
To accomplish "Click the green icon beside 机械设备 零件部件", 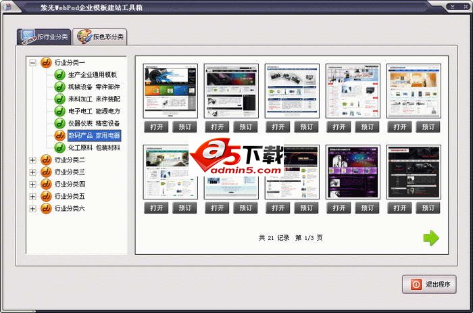I will tap(59, 87).
